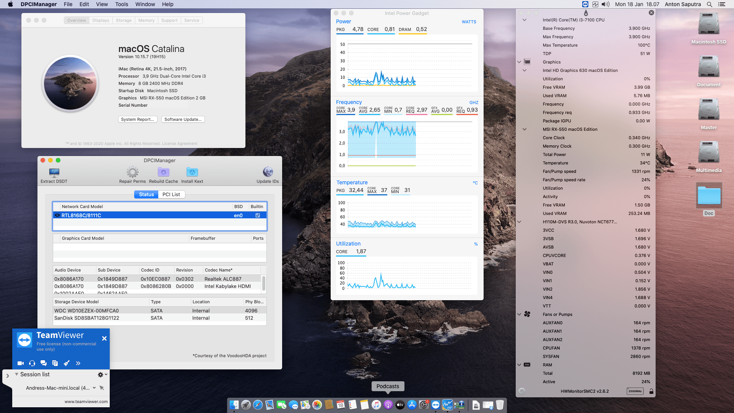Select the WDC WD10EZEX-00MFCA0 storage row
This screenshot has width=734, height=413.
click(x=160, y=311)
